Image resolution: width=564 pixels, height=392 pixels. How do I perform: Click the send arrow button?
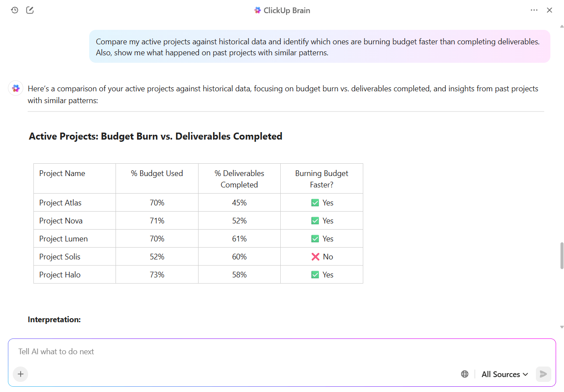click(x=543, y=374)
